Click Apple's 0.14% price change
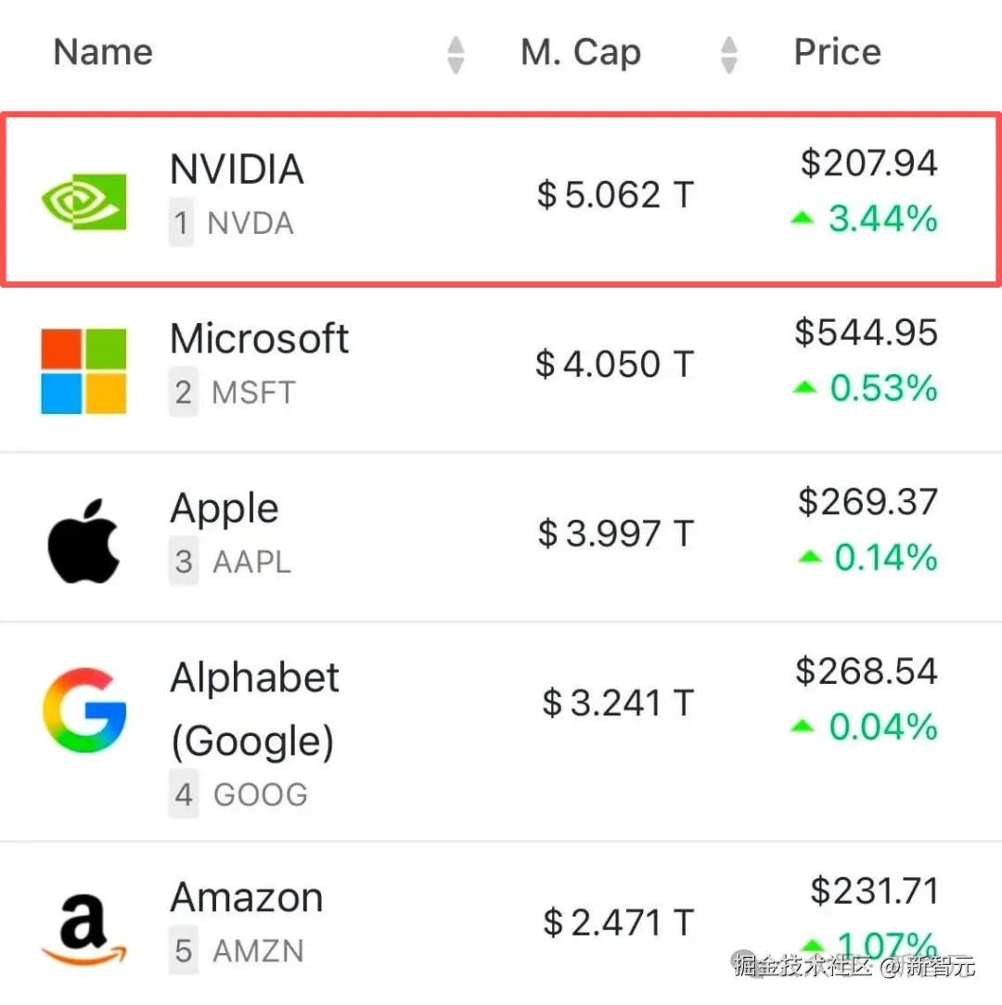The image size is (1002, 1005). click(x=884, y=558)
